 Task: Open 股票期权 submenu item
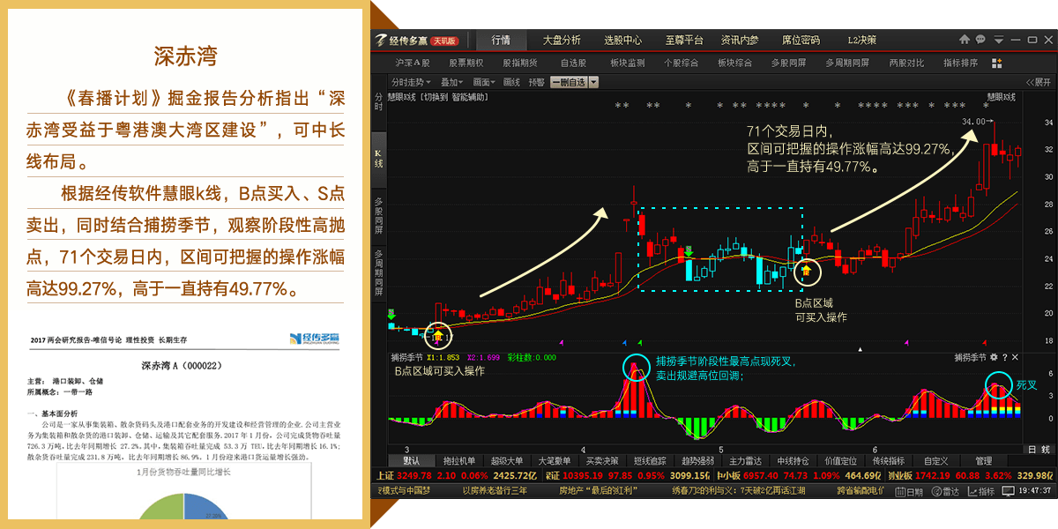coord(466,63)
